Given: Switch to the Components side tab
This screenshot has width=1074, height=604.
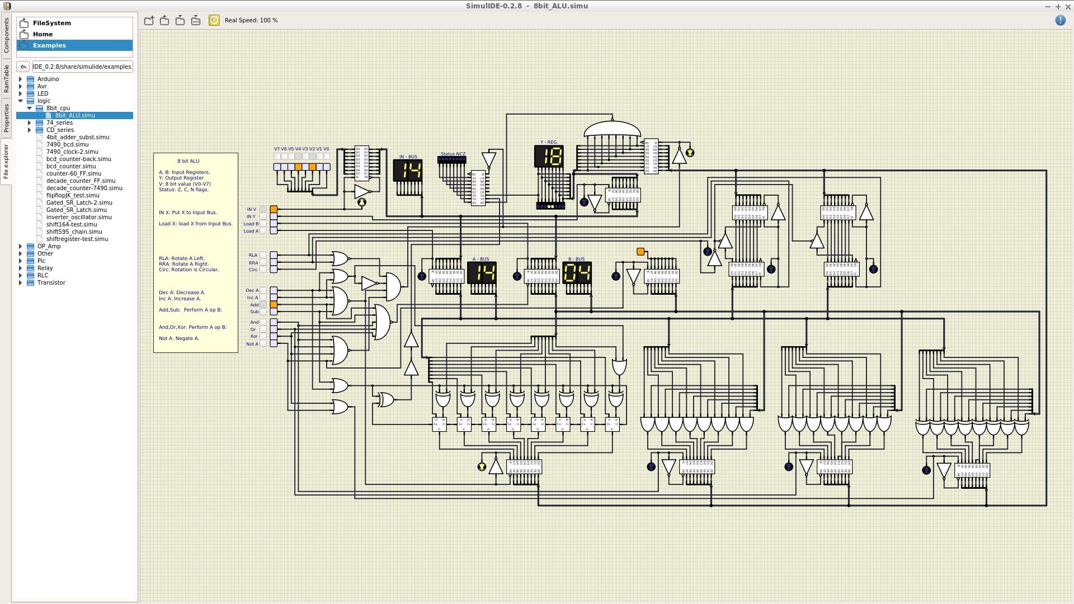Looking at the screenshot, I should click(x=6, y=35).
